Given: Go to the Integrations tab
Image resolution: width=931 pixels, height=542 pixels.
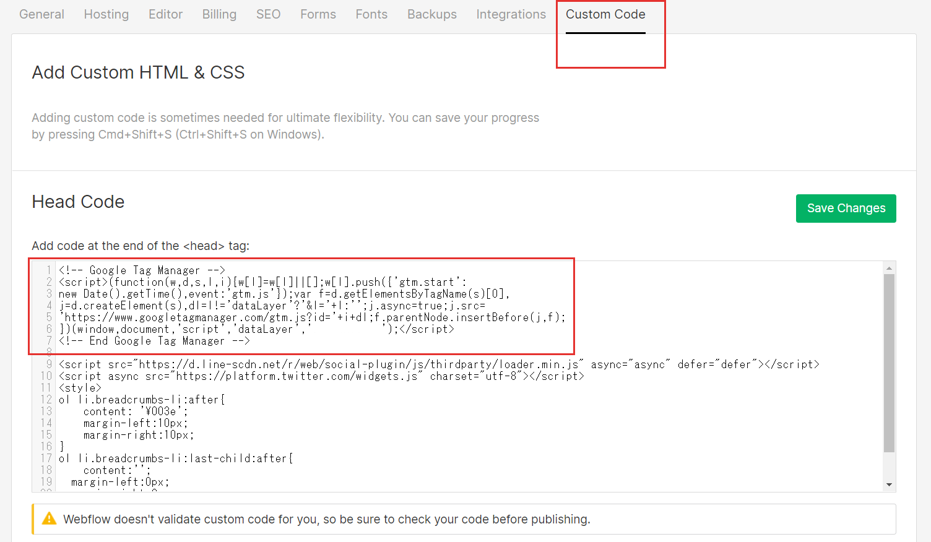Looking at the screenshot, I should (x=511, y=14).
